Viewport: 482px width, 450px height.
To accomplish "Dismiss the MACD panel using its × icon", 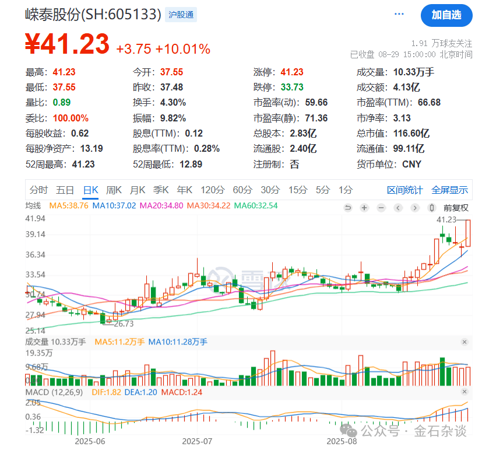I will (465, 392).
